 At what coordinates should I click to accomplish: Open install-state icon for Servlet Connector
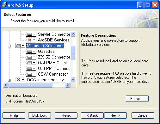click(31, 34)
